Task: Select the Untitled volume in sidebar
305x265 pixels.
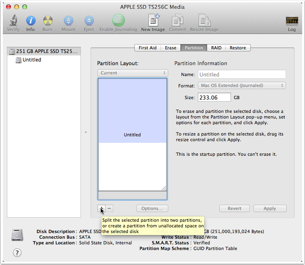Action: pos(44,60)
